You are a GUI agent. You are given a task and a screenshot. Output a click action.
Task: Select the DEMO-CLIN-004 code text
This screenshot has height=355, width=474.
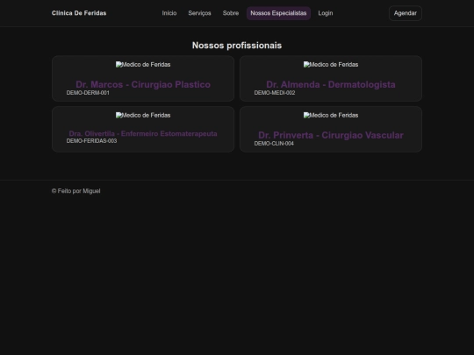[x=274, y=144]
